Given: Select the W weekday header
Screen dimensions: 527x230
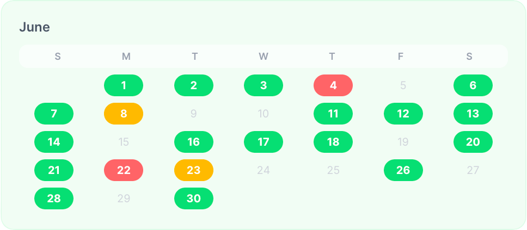Looking at the screenshot, I should (263, 57).
